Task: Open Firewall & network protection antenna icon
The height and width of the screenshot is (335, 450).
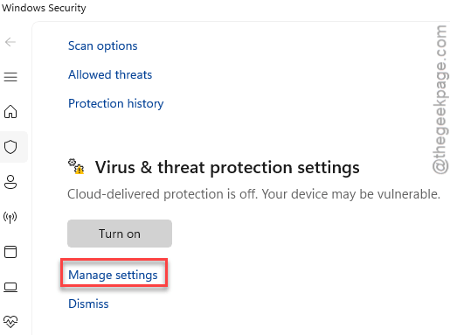Action: (x=10, y=217)
